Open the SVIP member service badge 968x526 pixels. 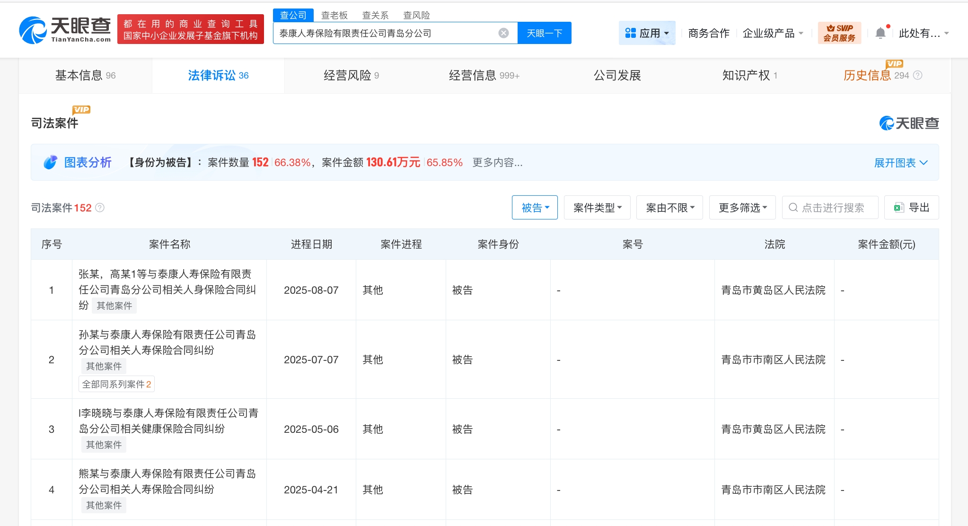[x=839, y=33]
